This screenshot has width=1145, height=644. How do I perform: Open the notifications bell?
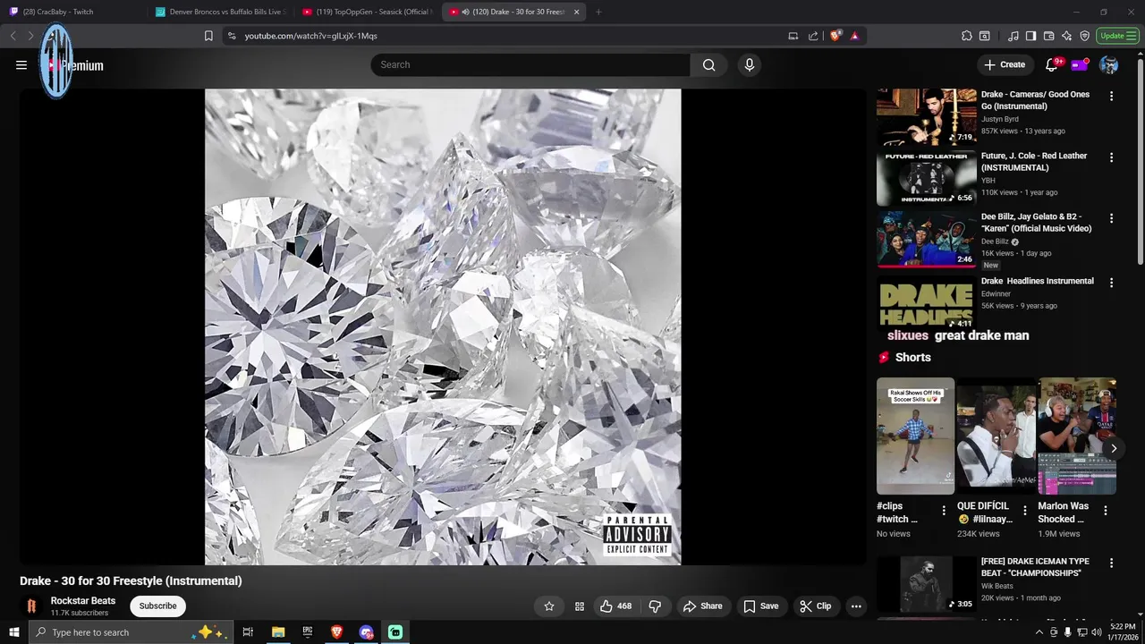1053,64
